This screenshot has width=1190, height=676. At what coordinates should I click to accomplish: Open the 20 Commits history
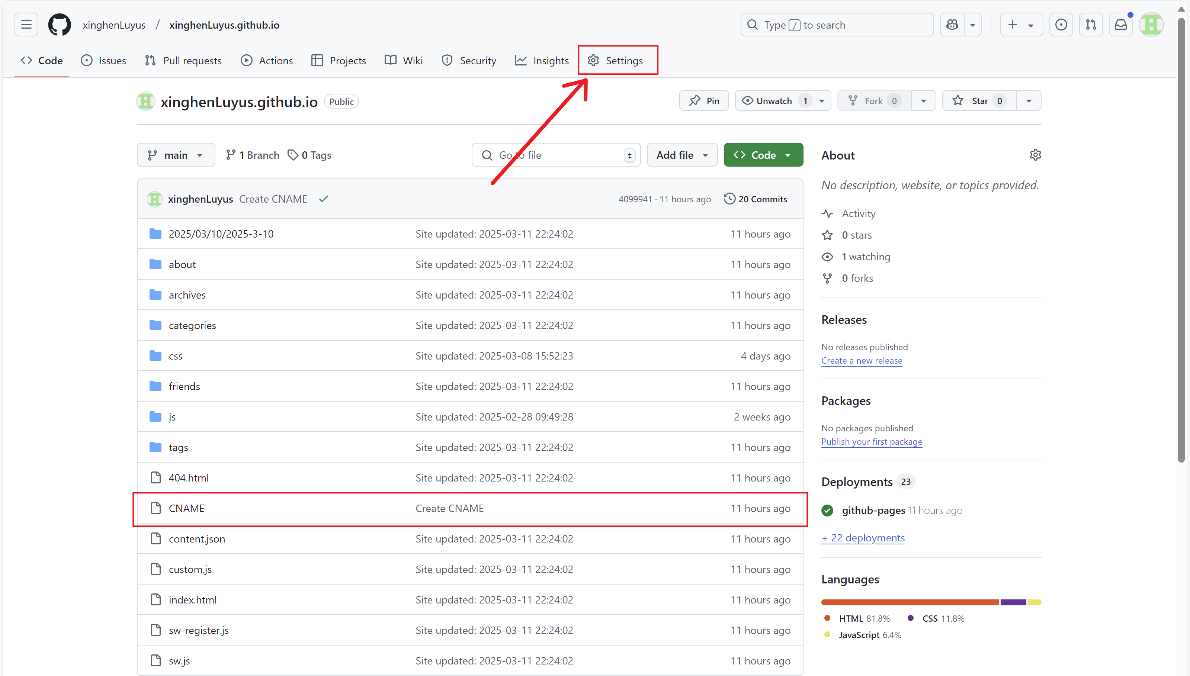pos(755,199)
